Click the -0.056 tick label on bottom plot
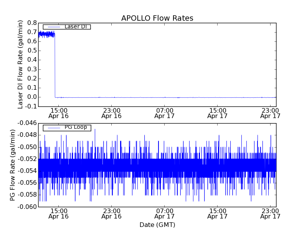 click(27, 183)
